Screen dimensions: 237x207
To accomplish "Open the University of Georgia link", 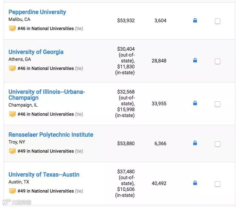I will click(x=36, y=52).
